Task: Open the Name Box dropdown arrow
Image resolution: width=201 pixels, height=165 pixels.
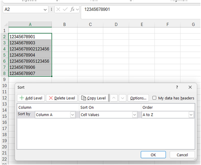Action: point(45,9)
